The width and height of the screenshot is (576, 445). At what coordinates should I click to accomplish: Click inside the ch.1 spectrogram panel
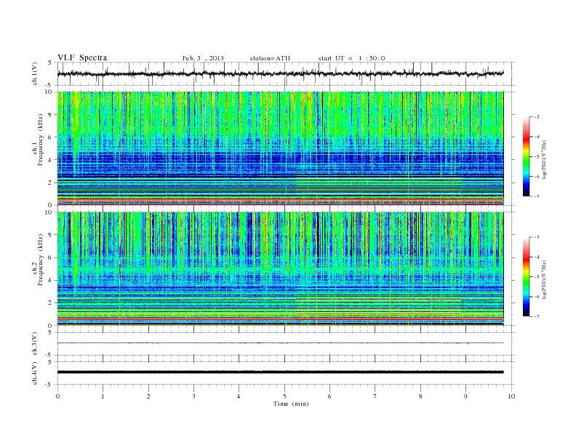coord(280,148)
